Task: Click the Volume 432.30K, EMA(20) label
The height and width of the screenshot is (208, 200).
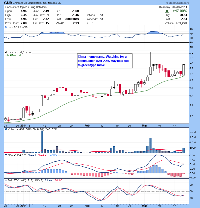Action: point(32,129)
